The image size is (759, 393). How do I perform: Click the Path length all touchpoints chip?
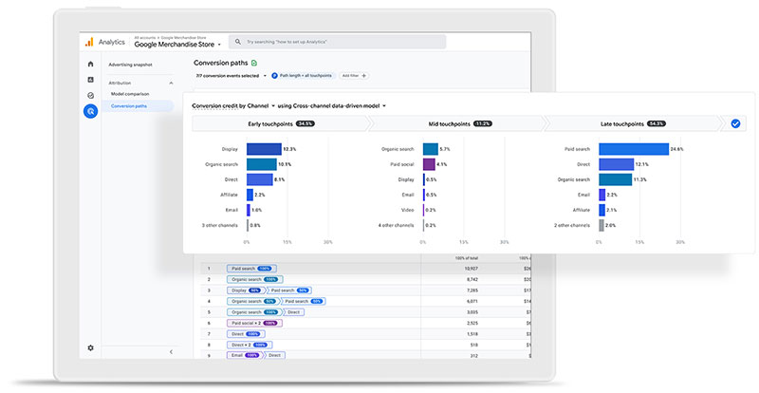[303, 76]
